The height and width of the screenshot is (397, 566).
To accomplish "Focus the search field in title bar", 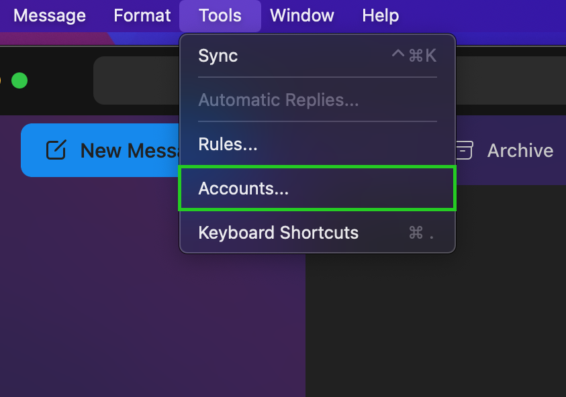I will (x=134, y=80).
